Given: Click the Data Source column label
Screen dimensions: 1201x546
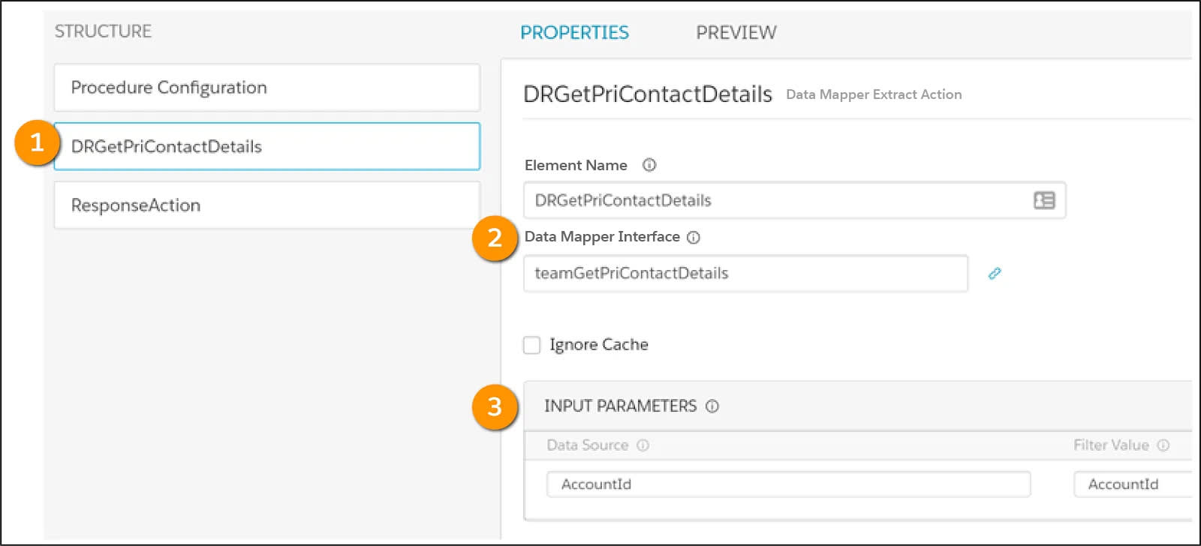Looking at the screenshot, I should coord(587,445).
